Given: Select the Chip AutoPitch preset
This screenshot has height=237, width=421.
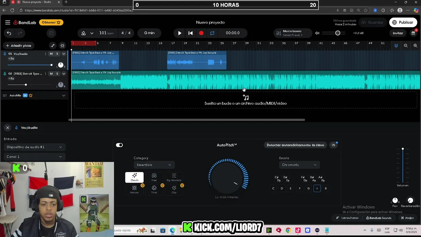Looking at the screenshot, I should coord(174,189).
